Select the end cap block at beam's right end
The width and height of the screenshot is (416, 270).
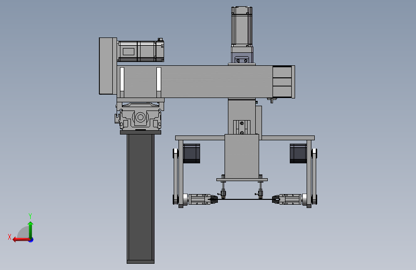coord(284,82)
